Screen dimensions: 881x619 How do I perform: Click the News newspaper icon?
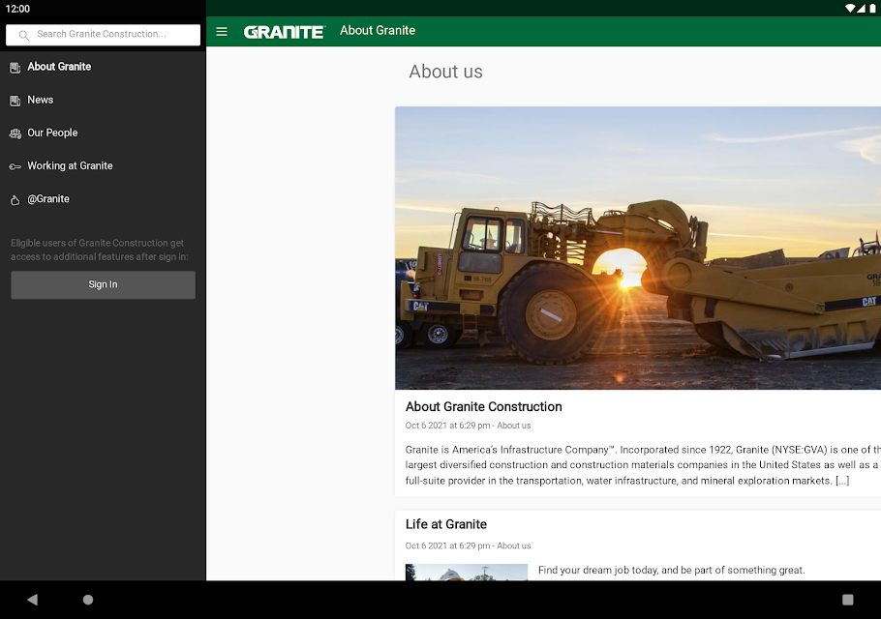pyautogui.click(x=15, y=101)
